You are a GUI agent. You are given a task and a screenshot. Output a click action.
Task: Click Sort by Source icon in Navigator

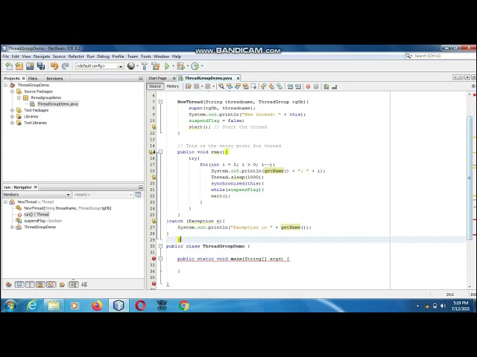[x=84, y=284]
